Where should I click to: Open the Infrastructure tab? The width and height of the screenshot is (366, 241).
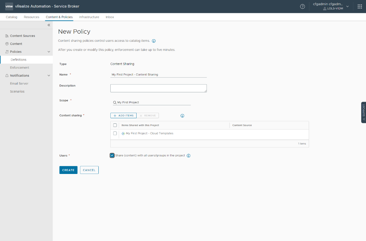tap(89, 17)
